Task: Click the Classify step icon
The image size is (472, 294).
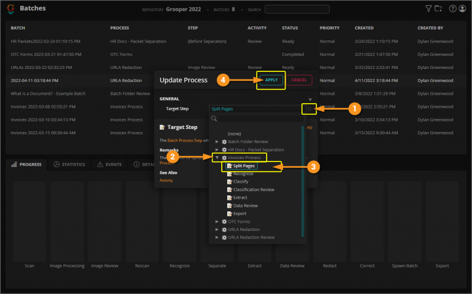Action: tap(230, 181)
